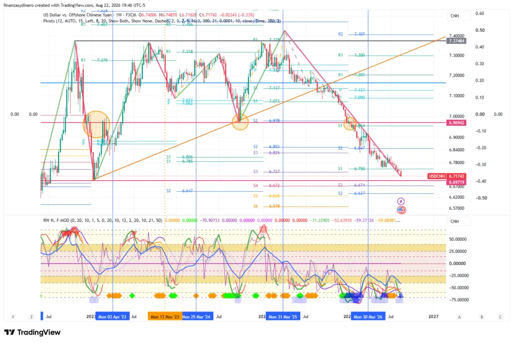The width and height of the screenshot is (513, 343).
Task: Click the R1 7.318 pivot label
Action: (x=179, y=52)
